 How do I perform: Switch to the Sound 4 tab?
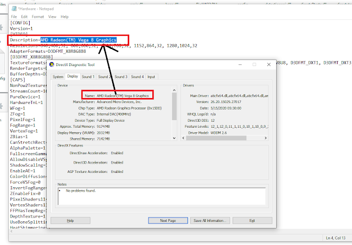click(137, 77)
